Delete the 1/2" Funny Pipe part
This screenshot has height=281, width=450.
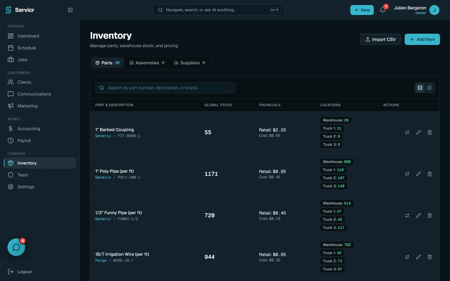coord(429,216)
